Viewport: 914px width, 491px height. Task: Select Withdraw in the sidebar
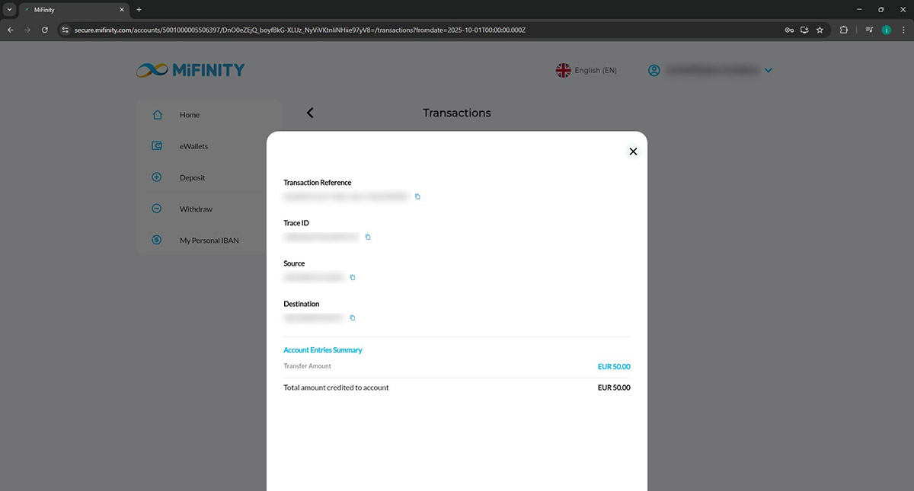[196, 209]
